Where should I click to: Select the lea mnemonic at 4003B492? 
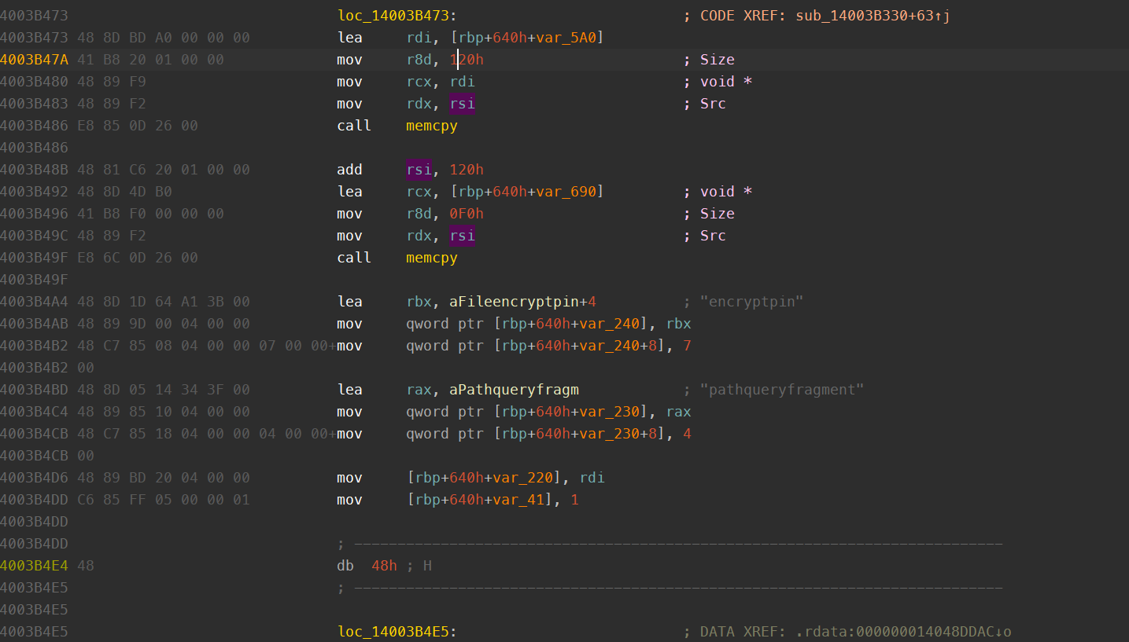tap(349, 192)
